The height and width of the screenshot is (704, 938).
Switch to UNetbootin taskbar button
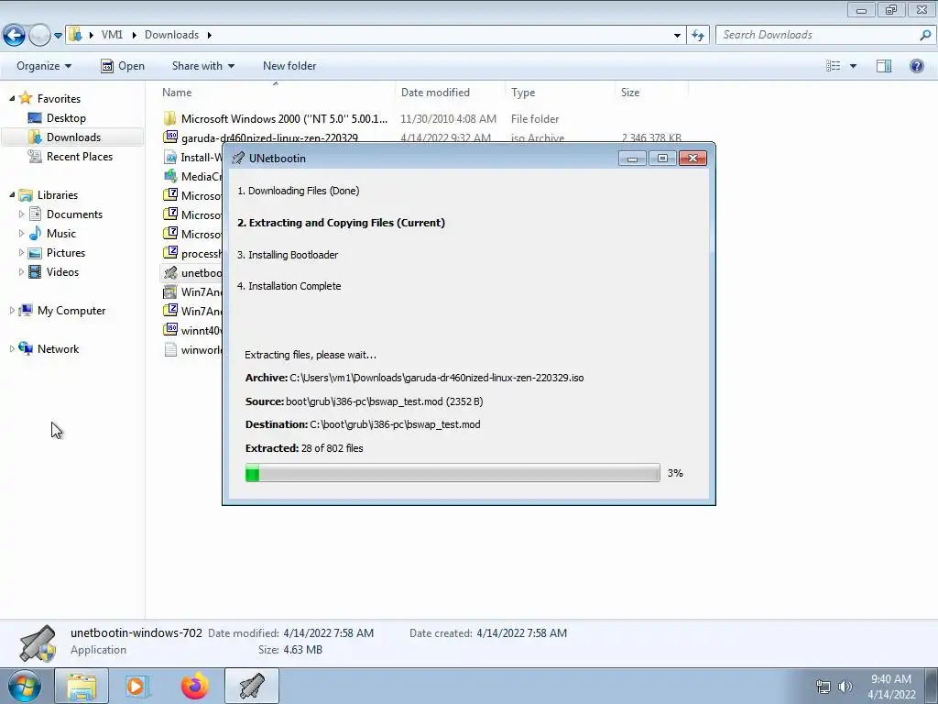pyautogui.click(x=252, y=686)
